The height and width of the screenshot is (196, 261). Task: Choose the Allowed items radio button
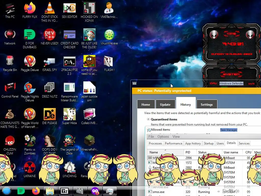pyautogui.click(x=148, y=129)
